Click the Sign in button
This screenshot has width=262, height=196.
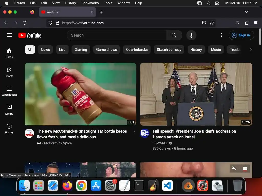pyautogui.click(x=241, y=35)
